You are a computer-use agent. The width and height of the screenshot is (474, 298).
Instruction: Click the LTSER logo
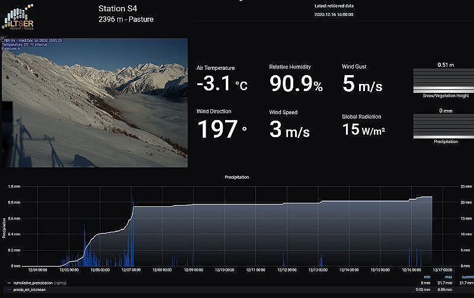click(18, 17)
